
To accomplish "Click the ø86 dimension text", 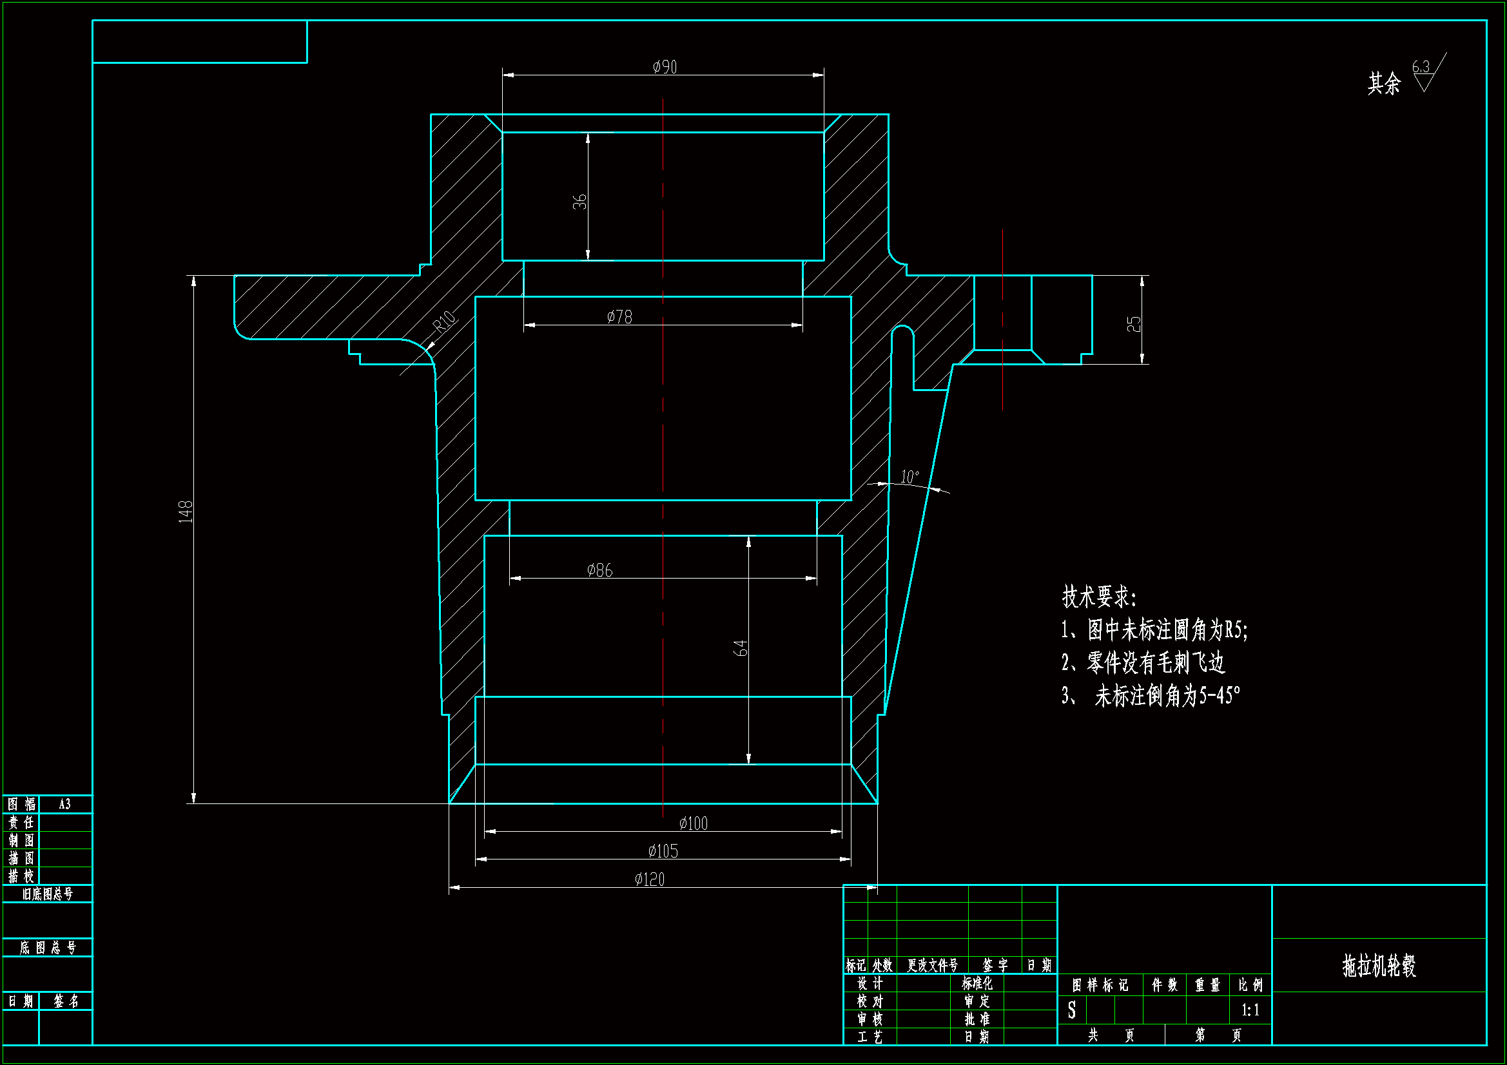I will [599, 570].
